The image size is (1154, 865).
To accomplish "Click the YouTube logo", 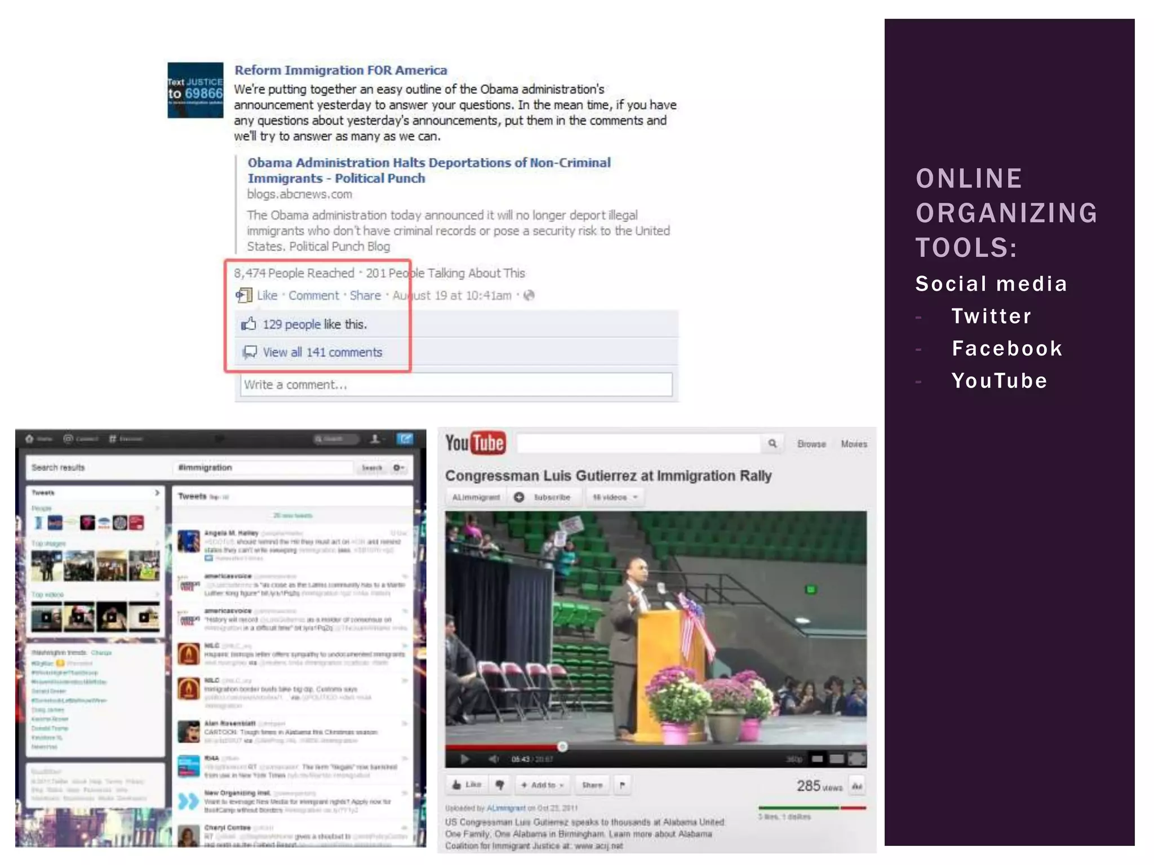I will [x=475, y=443].
